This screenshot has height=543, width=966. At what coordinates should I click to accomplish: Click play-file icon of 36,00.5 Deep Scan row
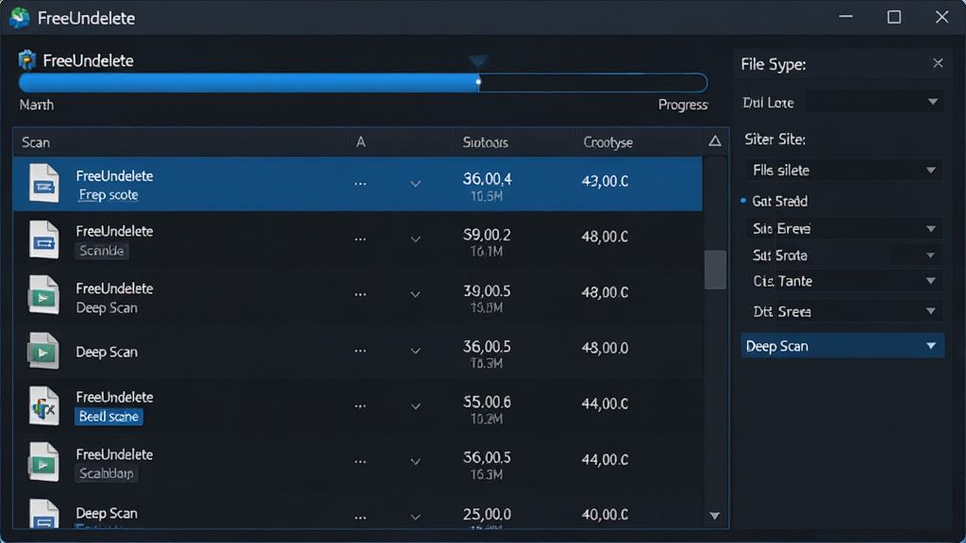pyautogui.click(x=43, y=351)
